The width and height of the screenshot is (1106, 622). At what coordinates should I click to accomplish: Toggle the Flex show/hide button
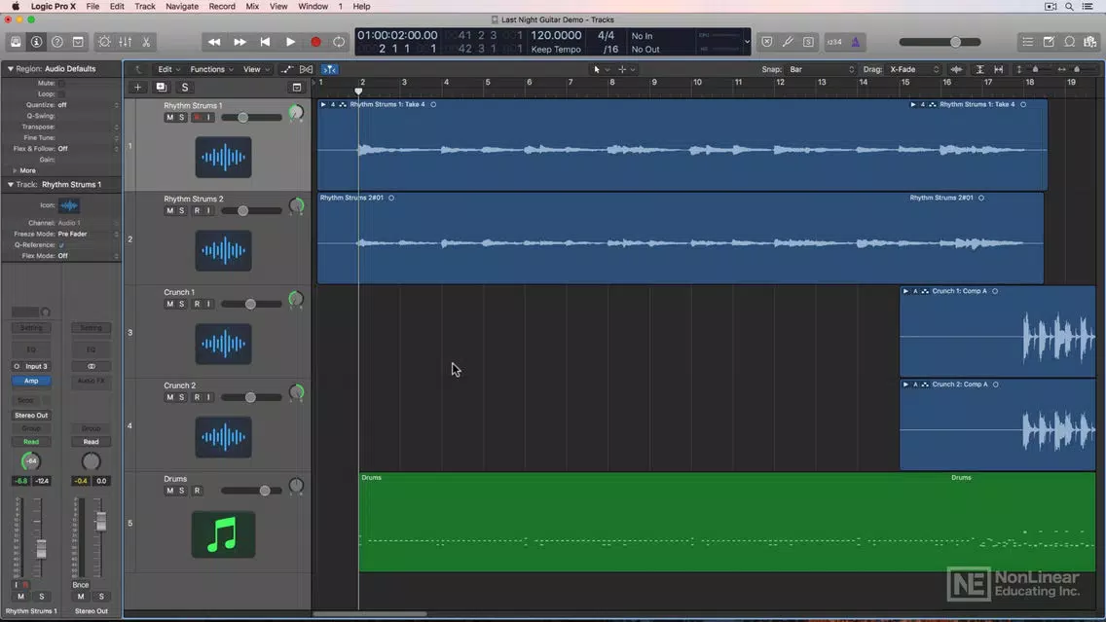[x=306, y=69]
